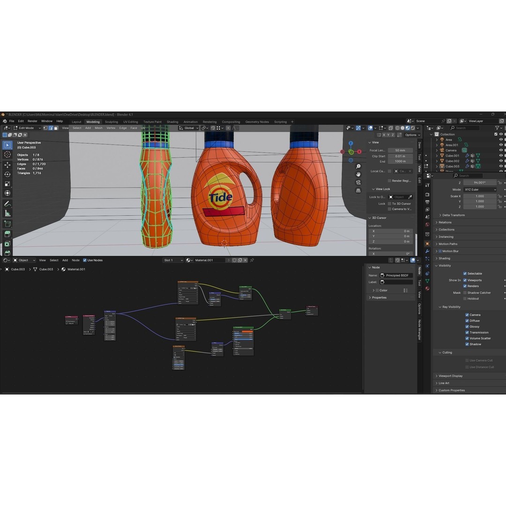Select the Extrude Region tool
Screen dimensions: 506x506
click(x=7, y=234)
